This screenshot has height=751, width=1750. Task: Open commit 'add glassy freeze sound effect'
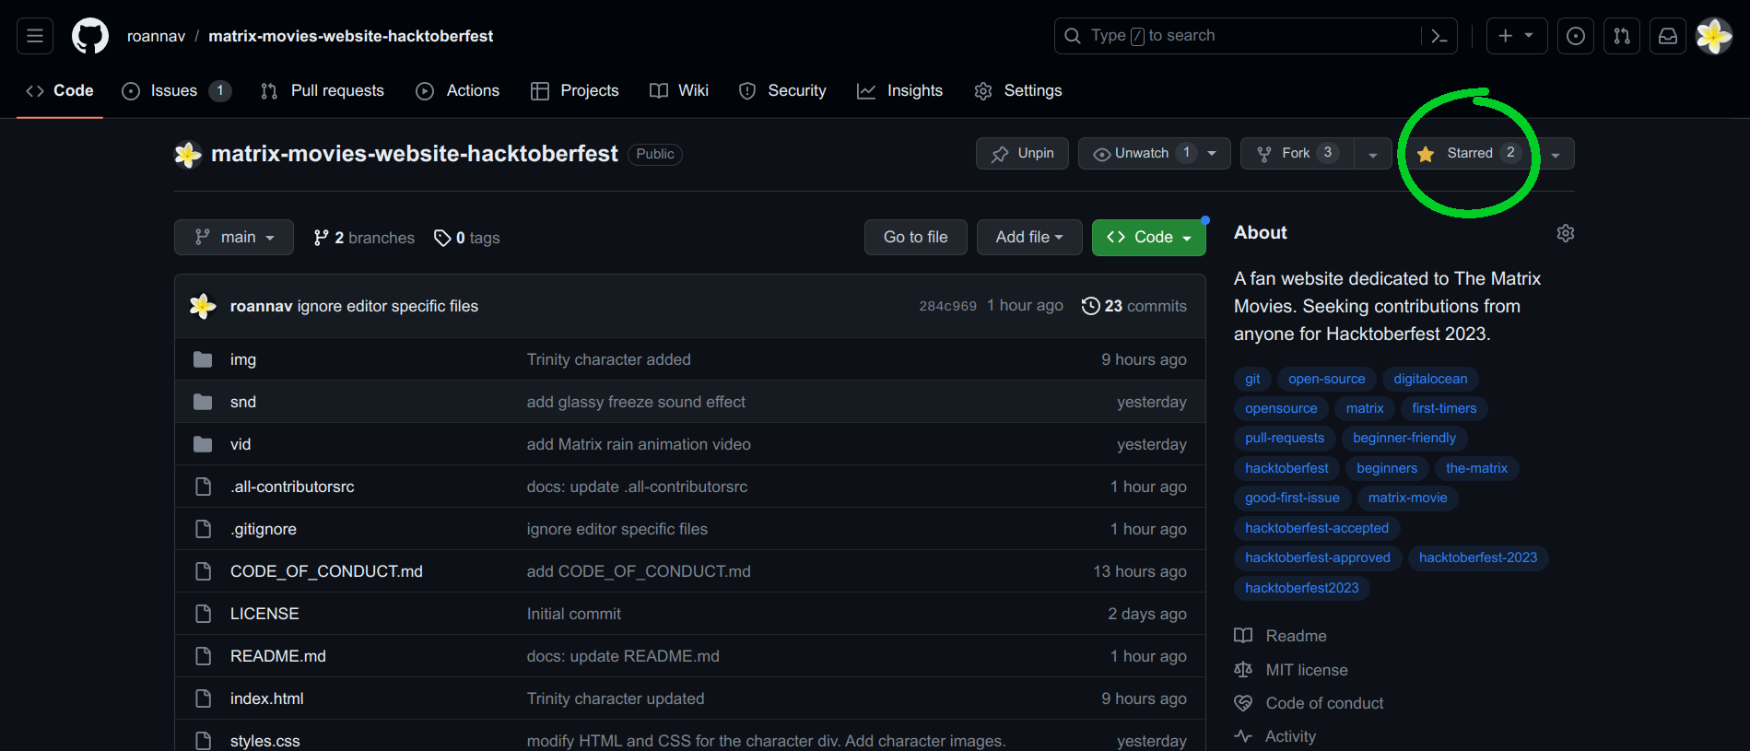pos(636,402)
